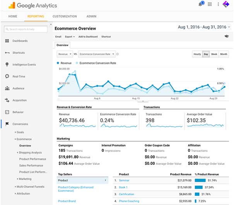
Task: Open the Admin tab
Action: click(91, 16)
